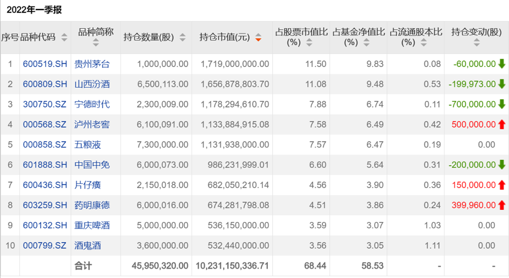Screen dimensions: 509x278
Task: Click red up arrow for 片仔癀
Action: tap(502, 185)
